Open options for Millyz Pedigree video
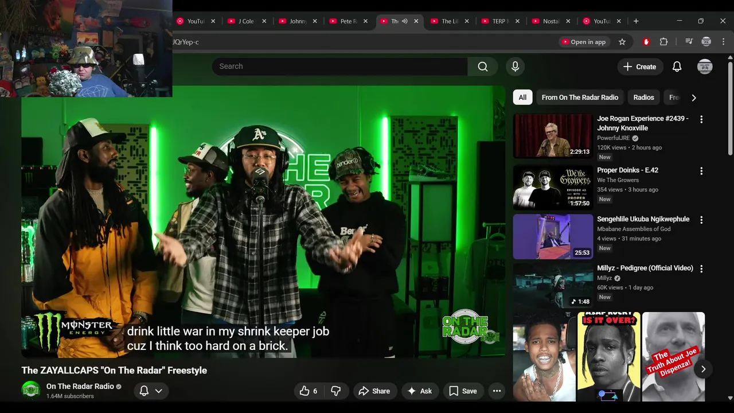 point(701,268)
